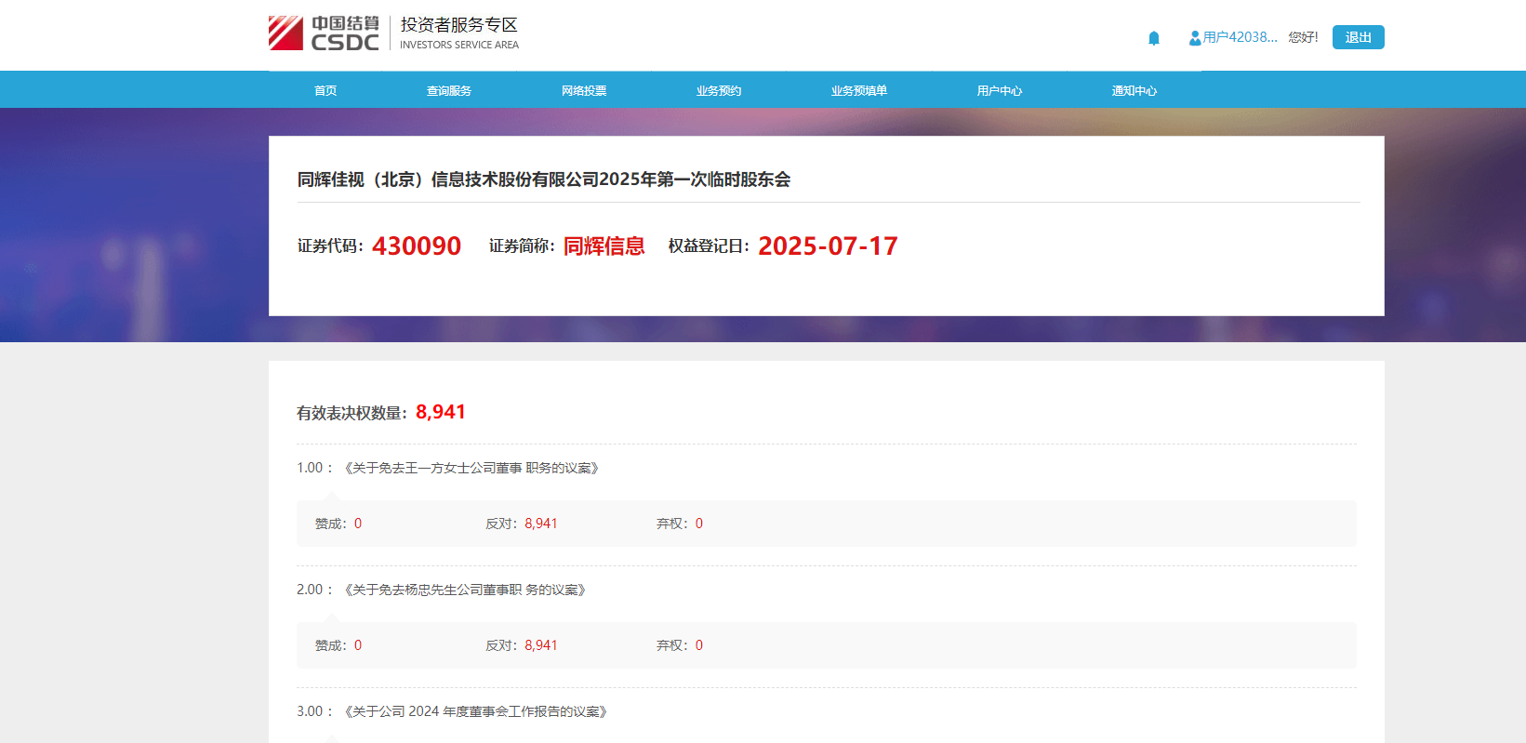Click proposal 3.00 about 2024 年度董事会工作报告
1526x743 pixels.
(476, 711)
